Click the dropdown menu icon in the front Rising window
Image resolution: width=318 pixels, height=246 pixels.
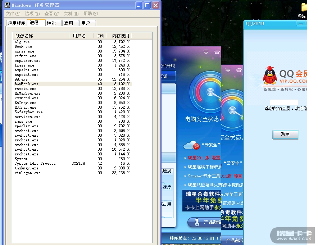pyautogui.click(x=228, y=70)
